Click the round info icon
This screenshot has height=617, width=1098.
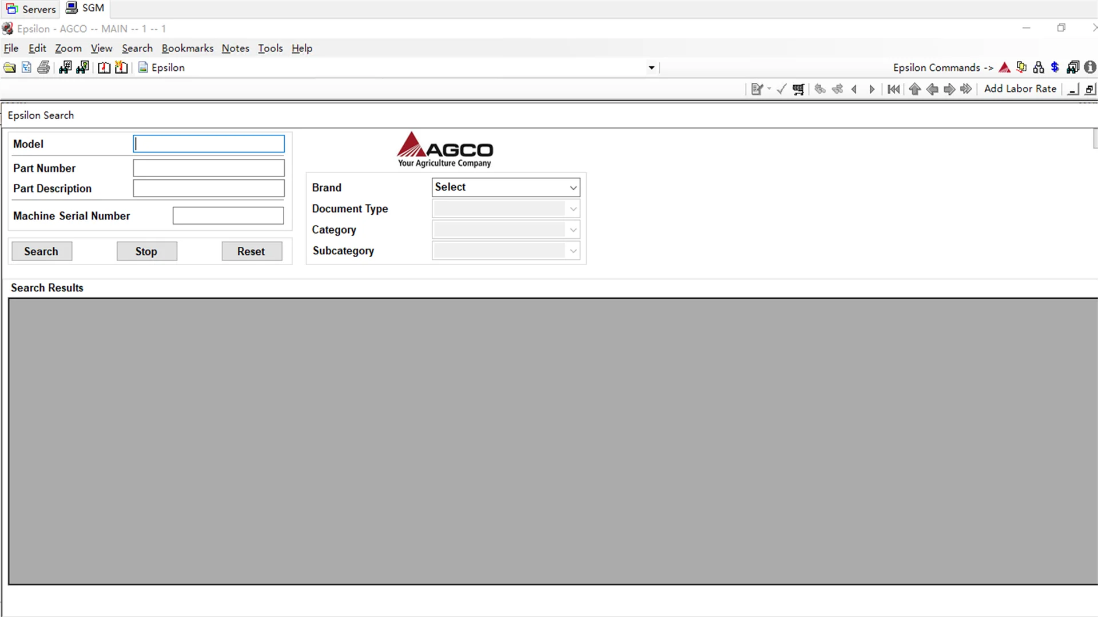tap(1090, 67)
